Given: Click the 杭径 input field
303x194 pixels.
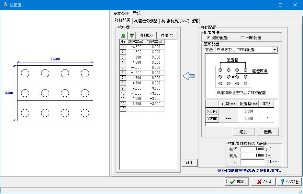Looking at the screenshot, I should (252, 149).
